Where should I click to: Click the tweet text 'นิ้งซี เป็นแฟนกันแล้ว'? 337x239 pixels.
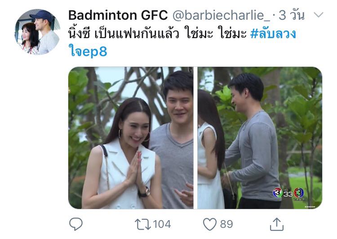click(x=124, y=34)
